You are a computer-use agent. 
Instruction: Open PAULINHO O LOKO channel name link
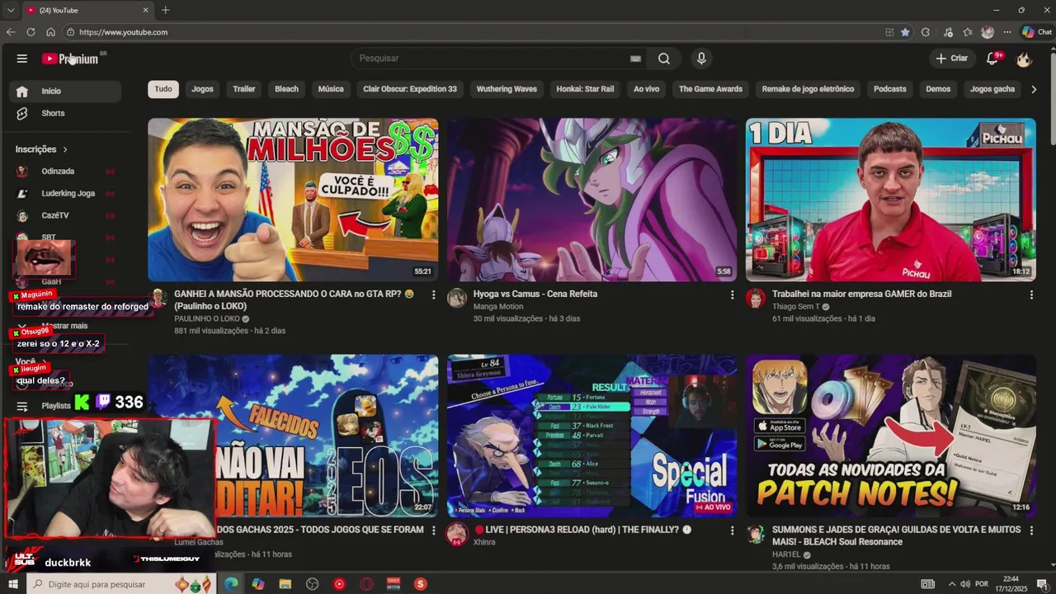(207, 318)
